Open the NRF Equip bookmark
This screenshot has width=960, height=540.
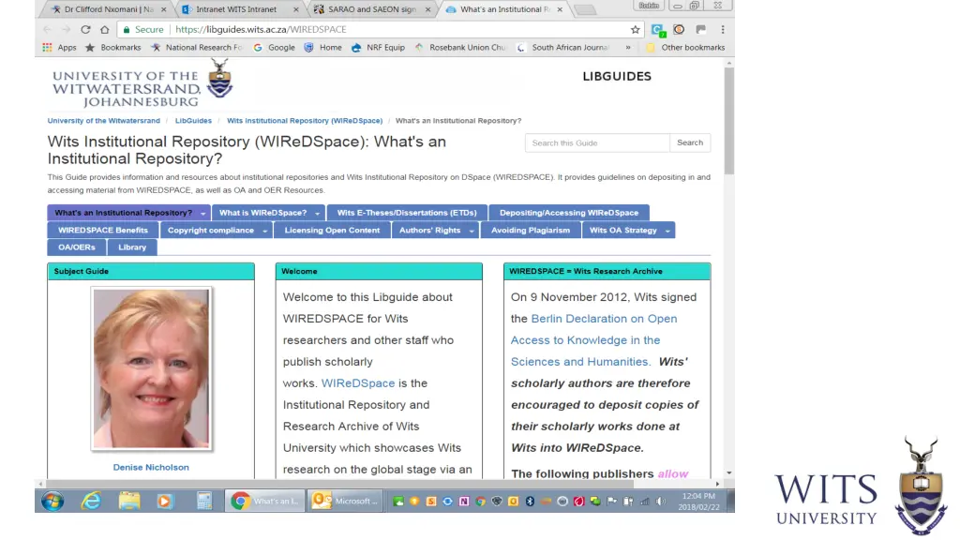379,47
